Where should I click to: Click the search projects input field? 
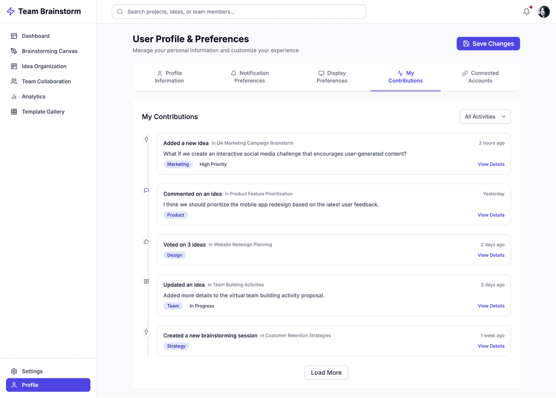point(239,12)
